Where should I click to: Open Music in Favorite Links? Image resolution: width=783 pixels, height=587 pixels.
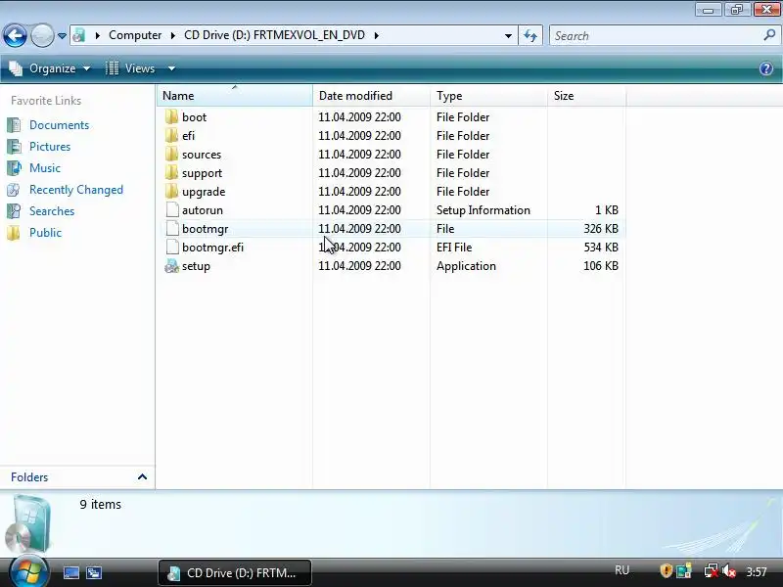(x=45, y=168)
